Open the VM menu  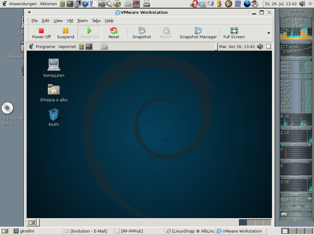click(70, 21)
